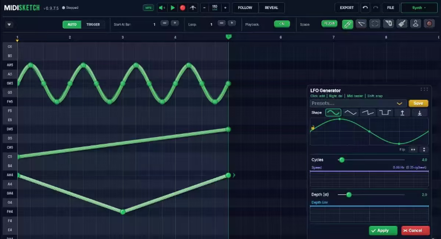The height and width of the screenshot is (239, 441).
Task: Increase Start At Bar value
Action: (x=175, y=23)
